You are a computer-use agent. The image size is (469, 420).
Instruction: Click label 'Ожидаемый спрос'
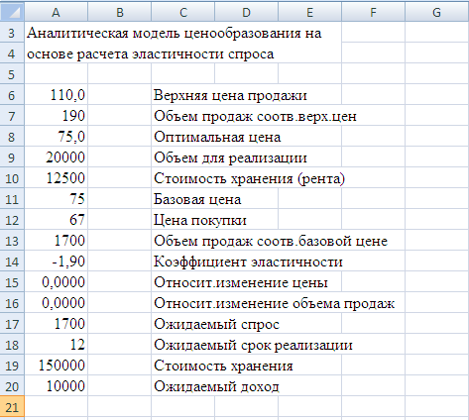216,324
